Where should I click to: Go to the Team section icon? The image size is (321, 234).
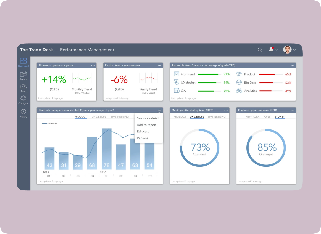pyautogui.click(x=23, y=87)
